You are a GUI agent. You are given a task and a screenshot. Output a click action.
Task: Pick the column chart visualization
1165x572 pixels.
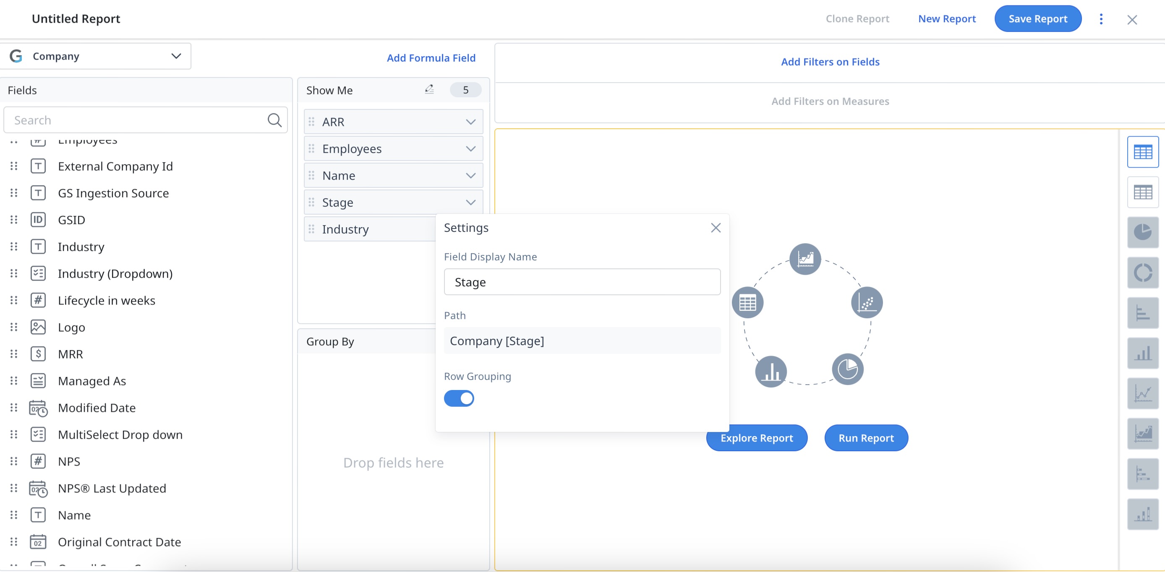click(x=1142, y=354)
